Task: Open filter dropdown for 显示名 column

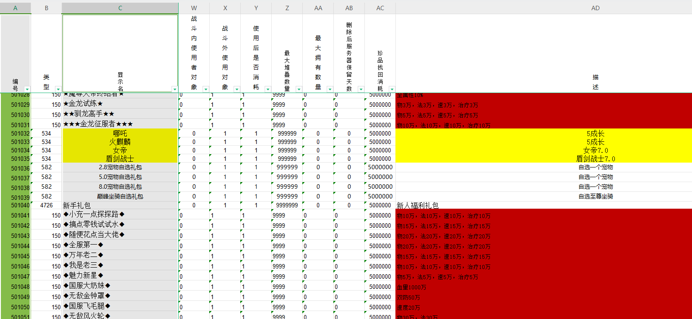Action: coord(174,89)
